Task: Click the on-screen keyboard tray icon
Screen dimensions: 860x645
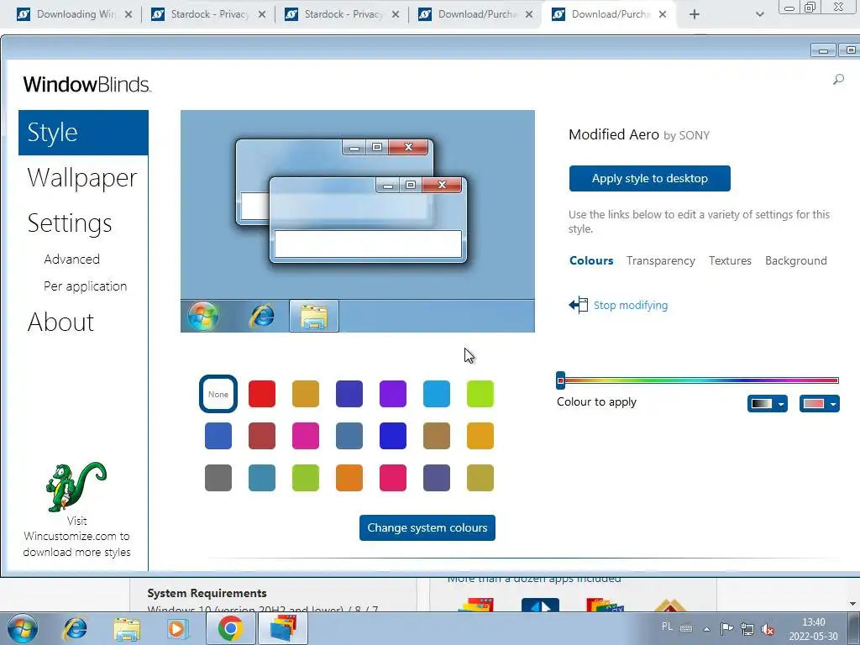Action: [x=686, y=628]
